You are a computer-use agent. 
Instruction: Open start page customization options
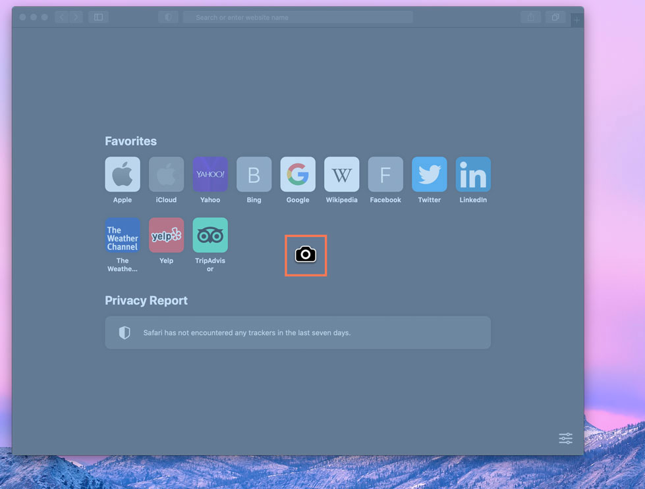coord(565,438)
